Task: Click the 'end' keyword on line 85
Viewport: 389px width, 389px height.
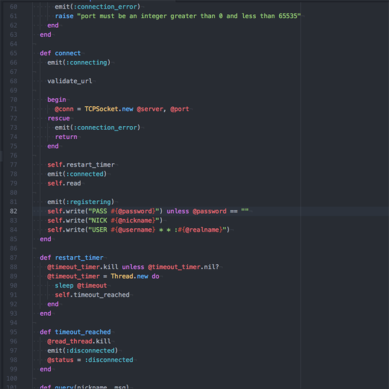Action: pos(45,239)
